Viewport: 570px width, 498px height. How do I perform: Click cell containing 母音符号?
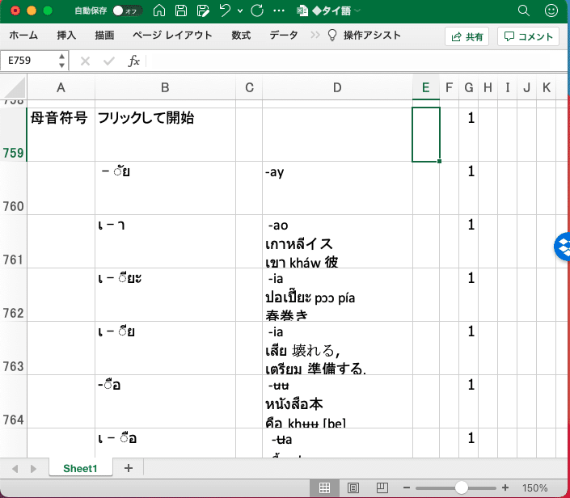61,134
